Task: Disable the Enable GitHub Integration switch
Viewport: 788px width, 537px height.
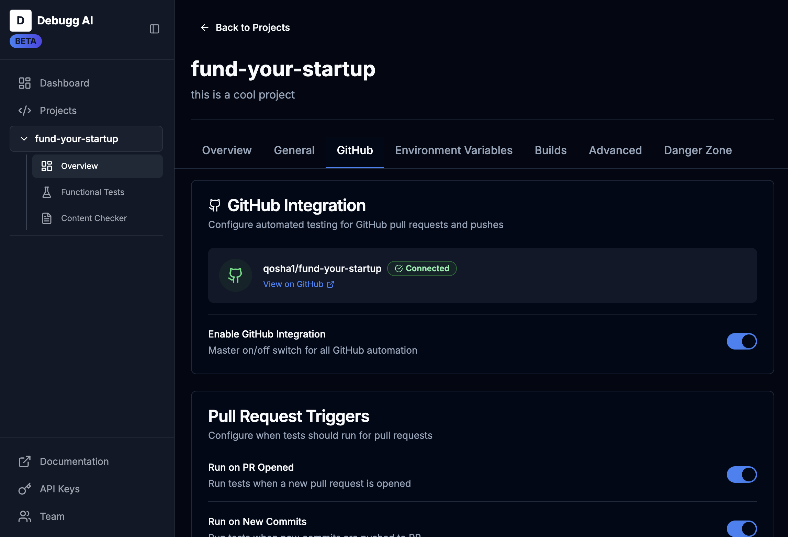Action: point(742,341)
